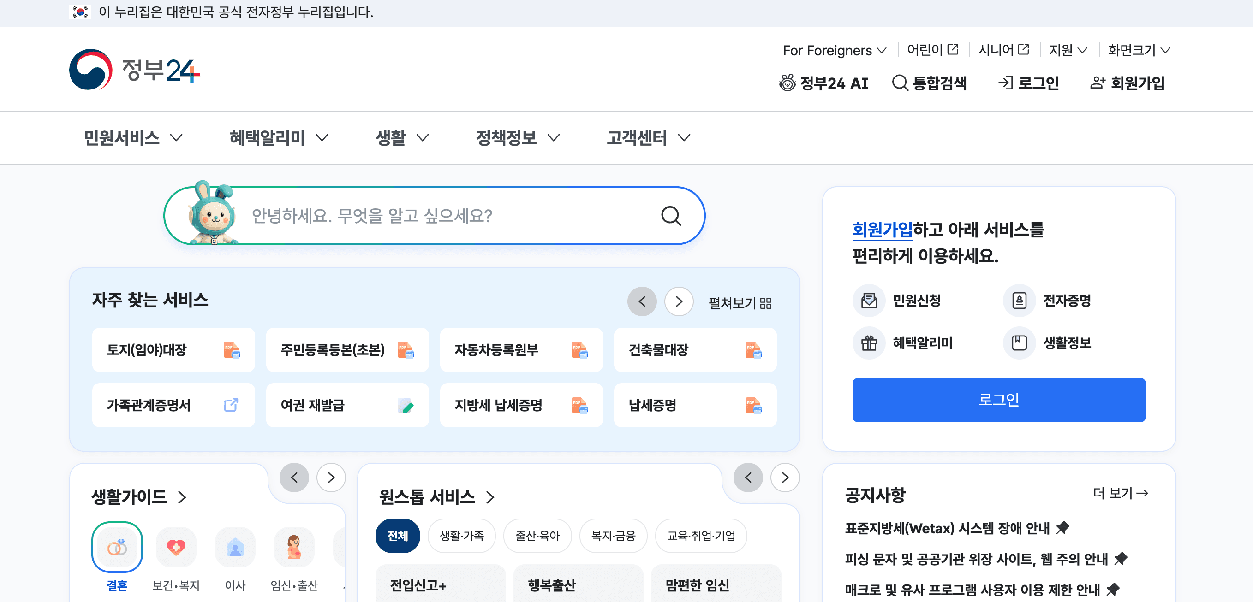Screen dimensions: 1253x602
Task: Open the 원스톱 서비스 section heading
Action: coord(436,497)
